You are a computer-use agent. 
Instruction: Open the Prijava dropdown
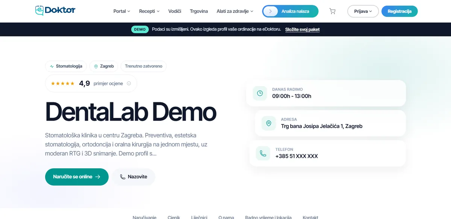363,11
